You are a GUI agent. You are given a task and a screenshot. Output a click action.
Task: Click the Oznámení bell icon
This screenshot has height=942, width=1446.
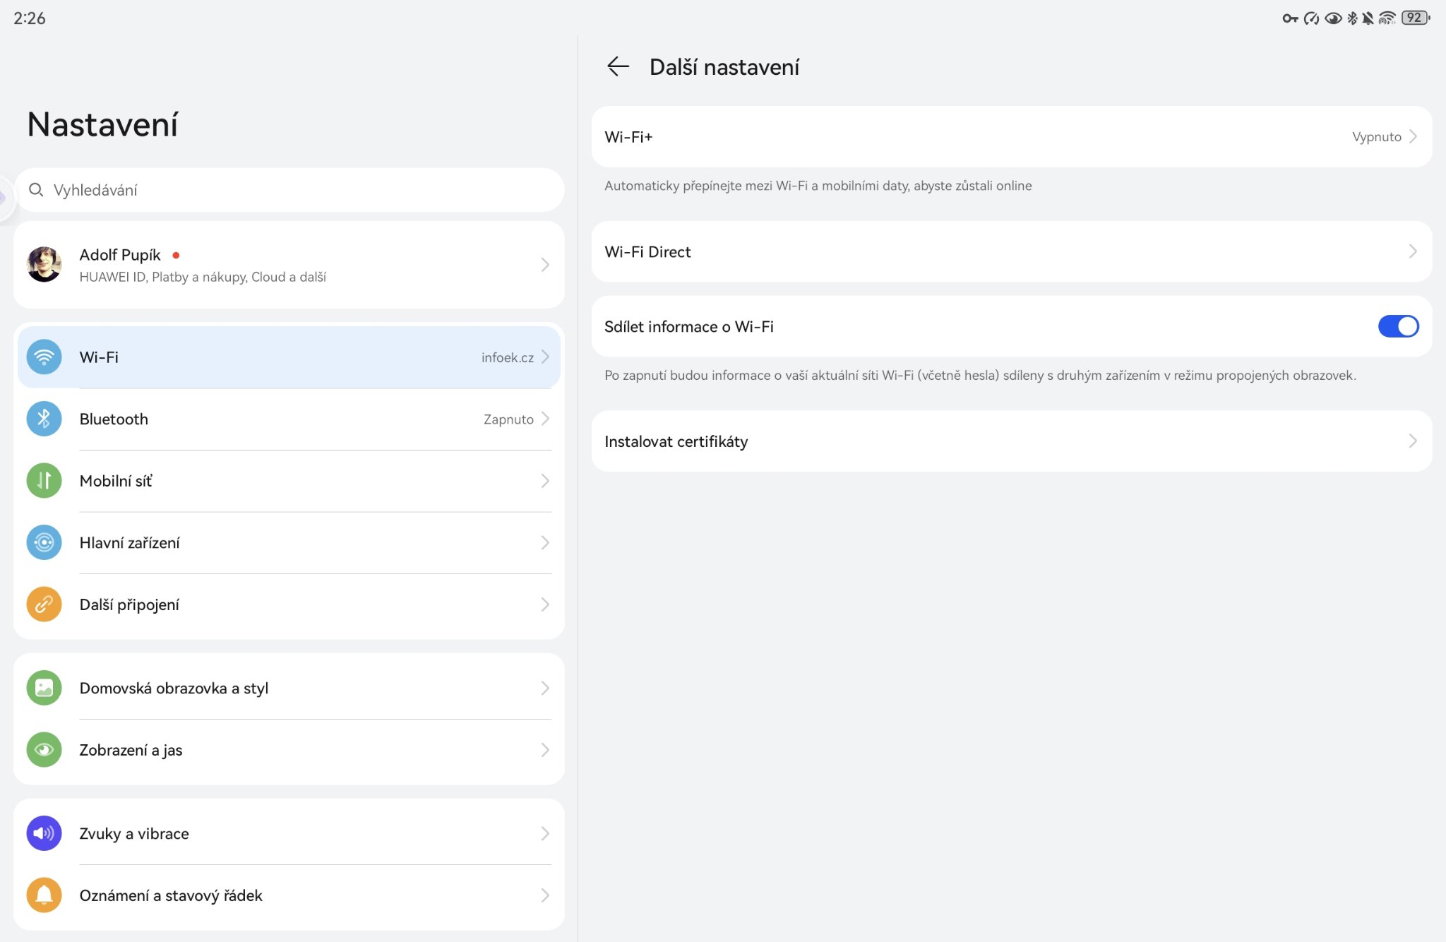(x=44, y=895)
